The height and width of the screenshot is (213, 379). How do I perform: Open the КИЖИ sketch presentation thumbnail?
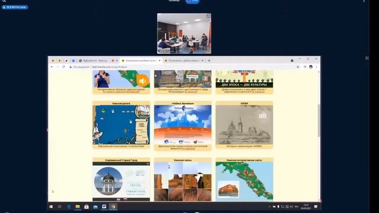tap(245, 125)
